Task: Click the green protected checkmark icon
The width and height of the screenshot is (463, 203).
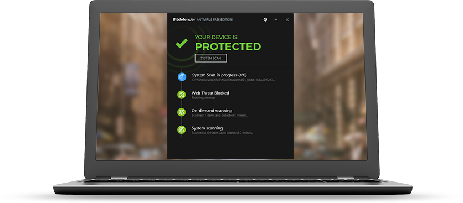Action: click(182, 43)
